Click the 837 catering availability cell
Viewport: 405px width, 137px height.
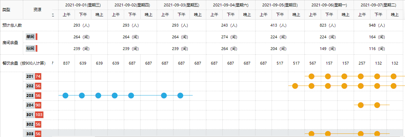click(66, 63)
